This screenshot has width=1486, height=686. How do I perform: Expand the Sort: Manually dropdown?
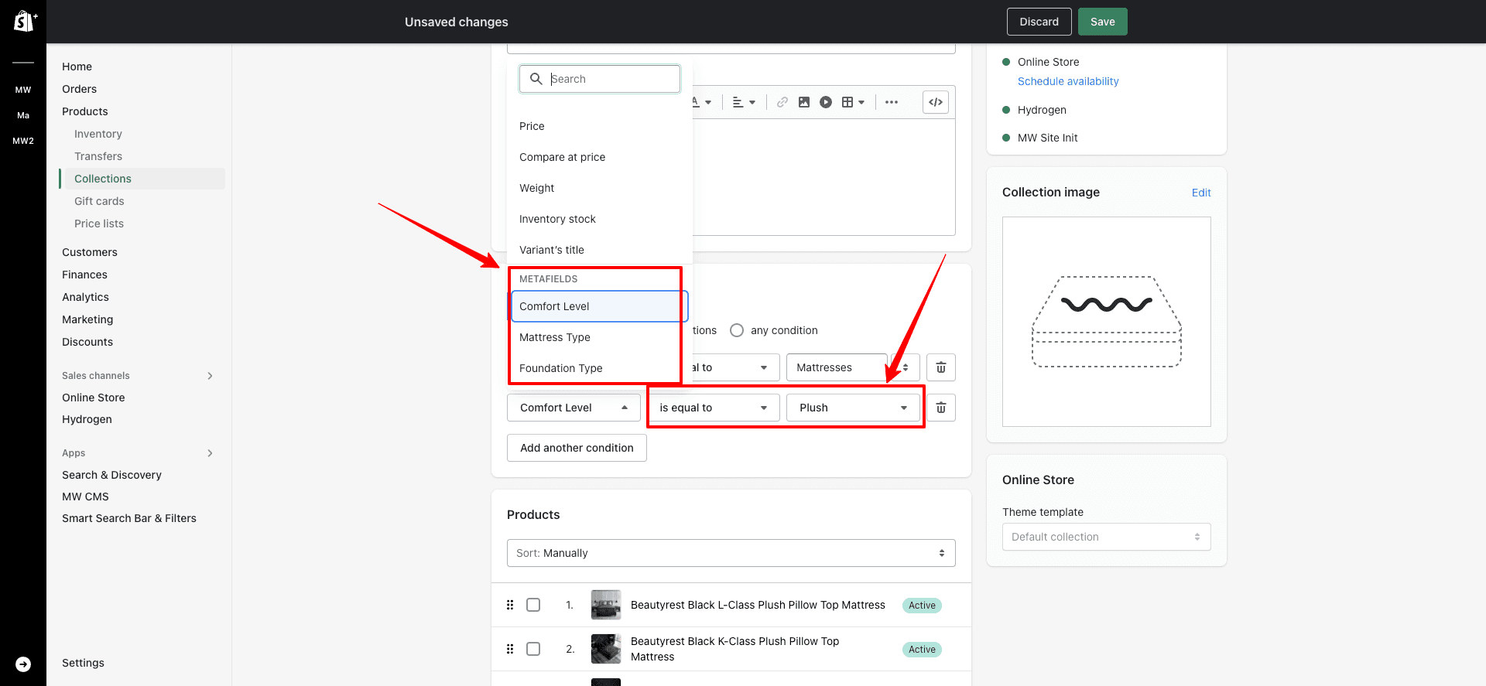[731, 553]
